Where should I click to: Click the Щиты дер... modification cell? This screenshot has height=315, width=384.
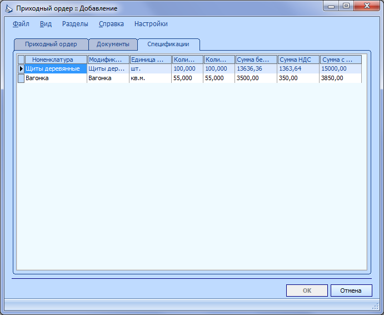pyautogui.click(x=108, y=68)
